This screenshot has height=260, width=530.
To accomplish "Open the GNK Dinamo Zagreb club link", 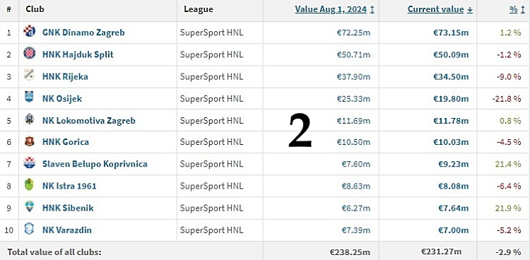I will (83, 32).
